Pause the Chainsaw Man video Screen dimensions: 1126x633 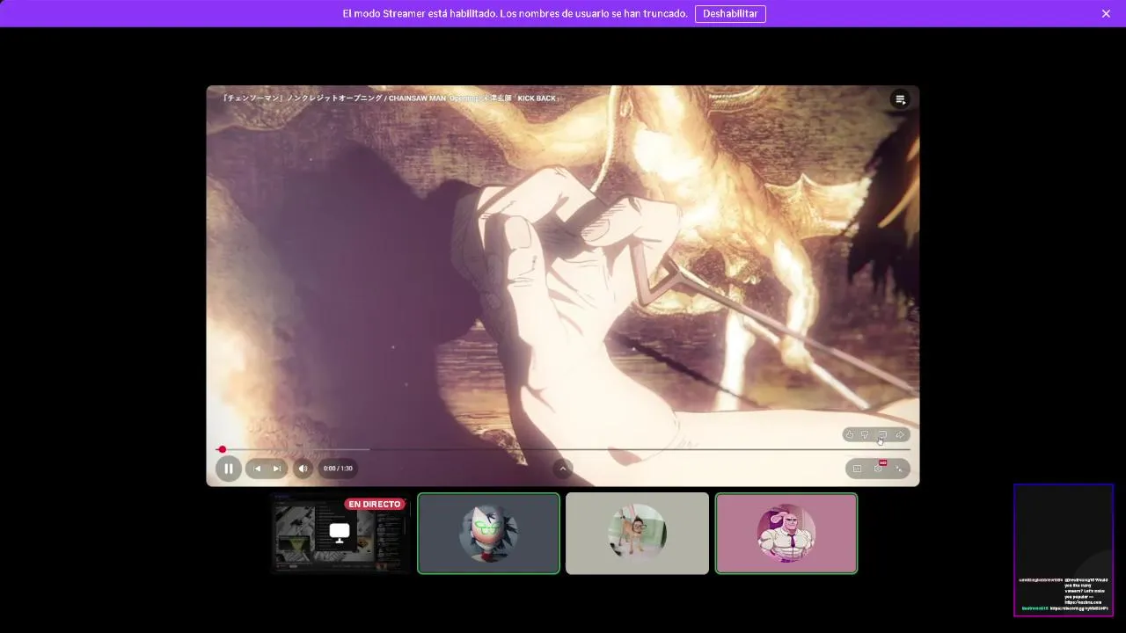point(228,469)
